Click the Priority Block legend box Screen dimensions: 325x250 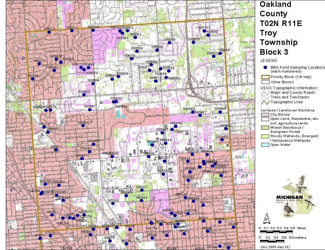[x=265, y=77]
